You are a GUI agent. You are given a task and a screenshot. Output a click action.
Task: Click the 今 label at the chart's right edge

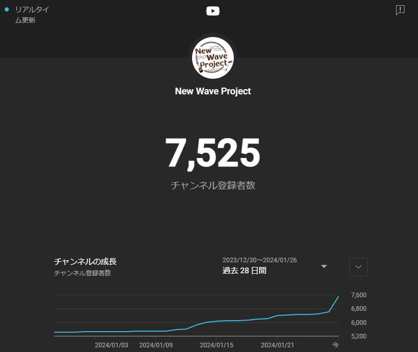click(335, 345)
